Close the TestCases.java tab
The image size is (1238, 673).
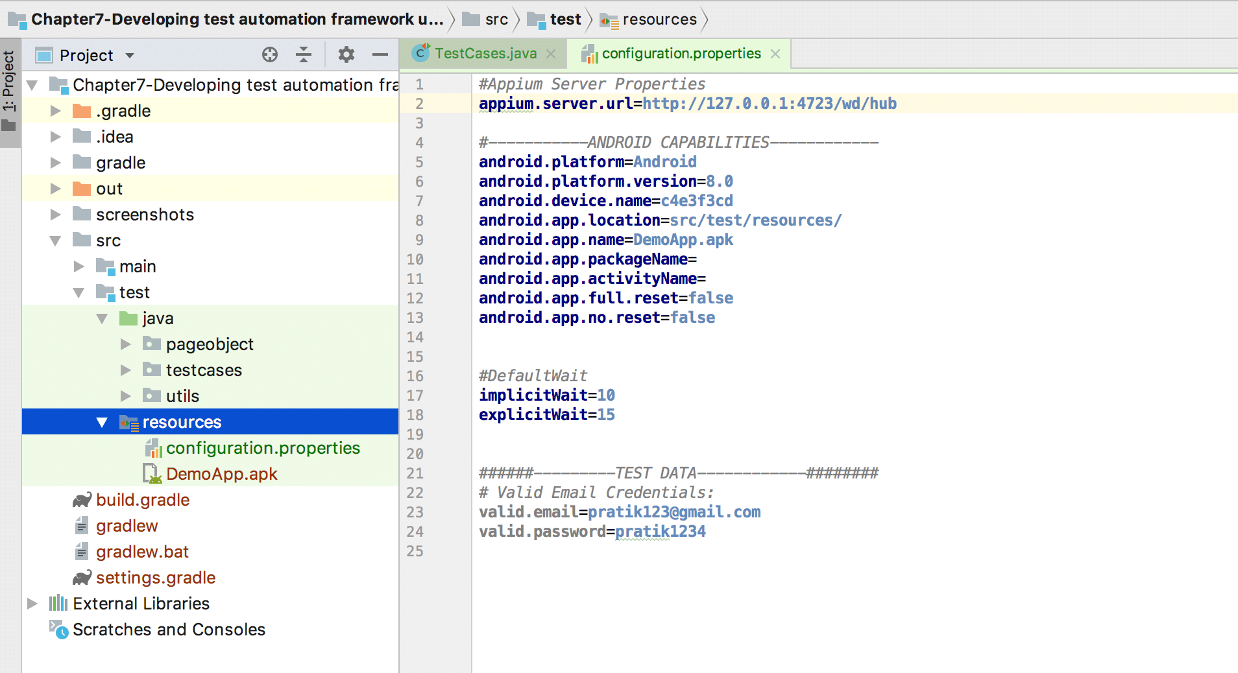[551, 54]
